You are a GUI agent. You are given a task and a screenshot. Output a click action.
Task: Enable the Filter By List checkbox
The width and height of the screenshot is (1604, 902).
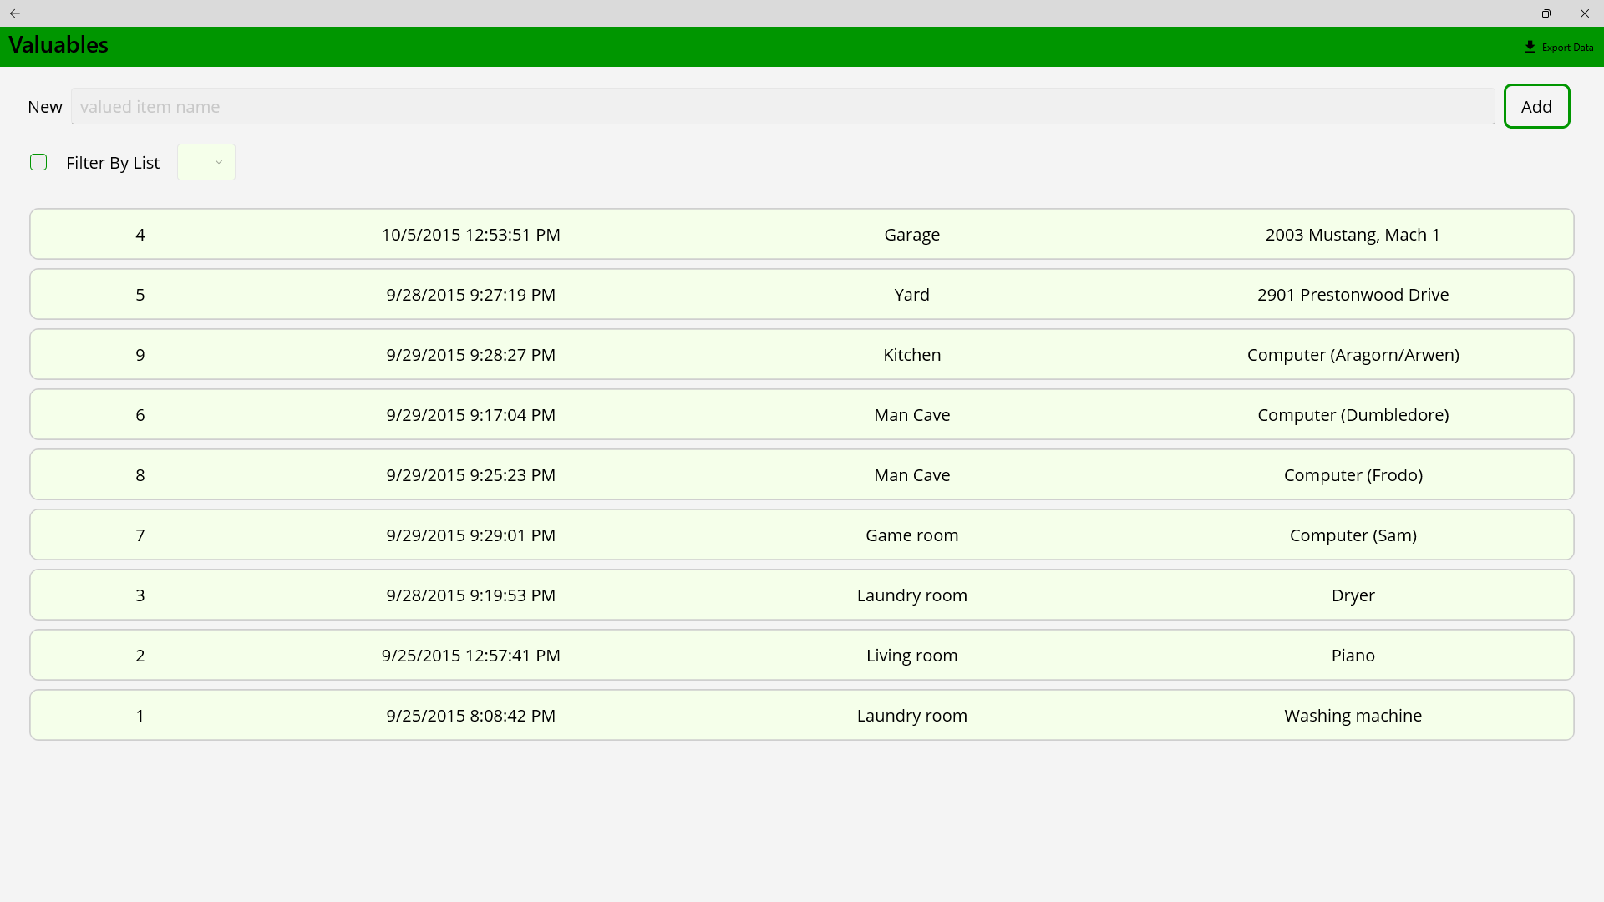(x=38, y=162)
